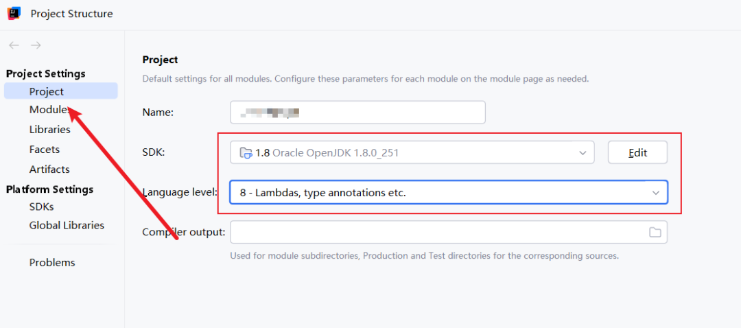This screenshot has width=741, height=328.
Task: Open the SDK dropdown arrow
Action: (x=583, y=152)
